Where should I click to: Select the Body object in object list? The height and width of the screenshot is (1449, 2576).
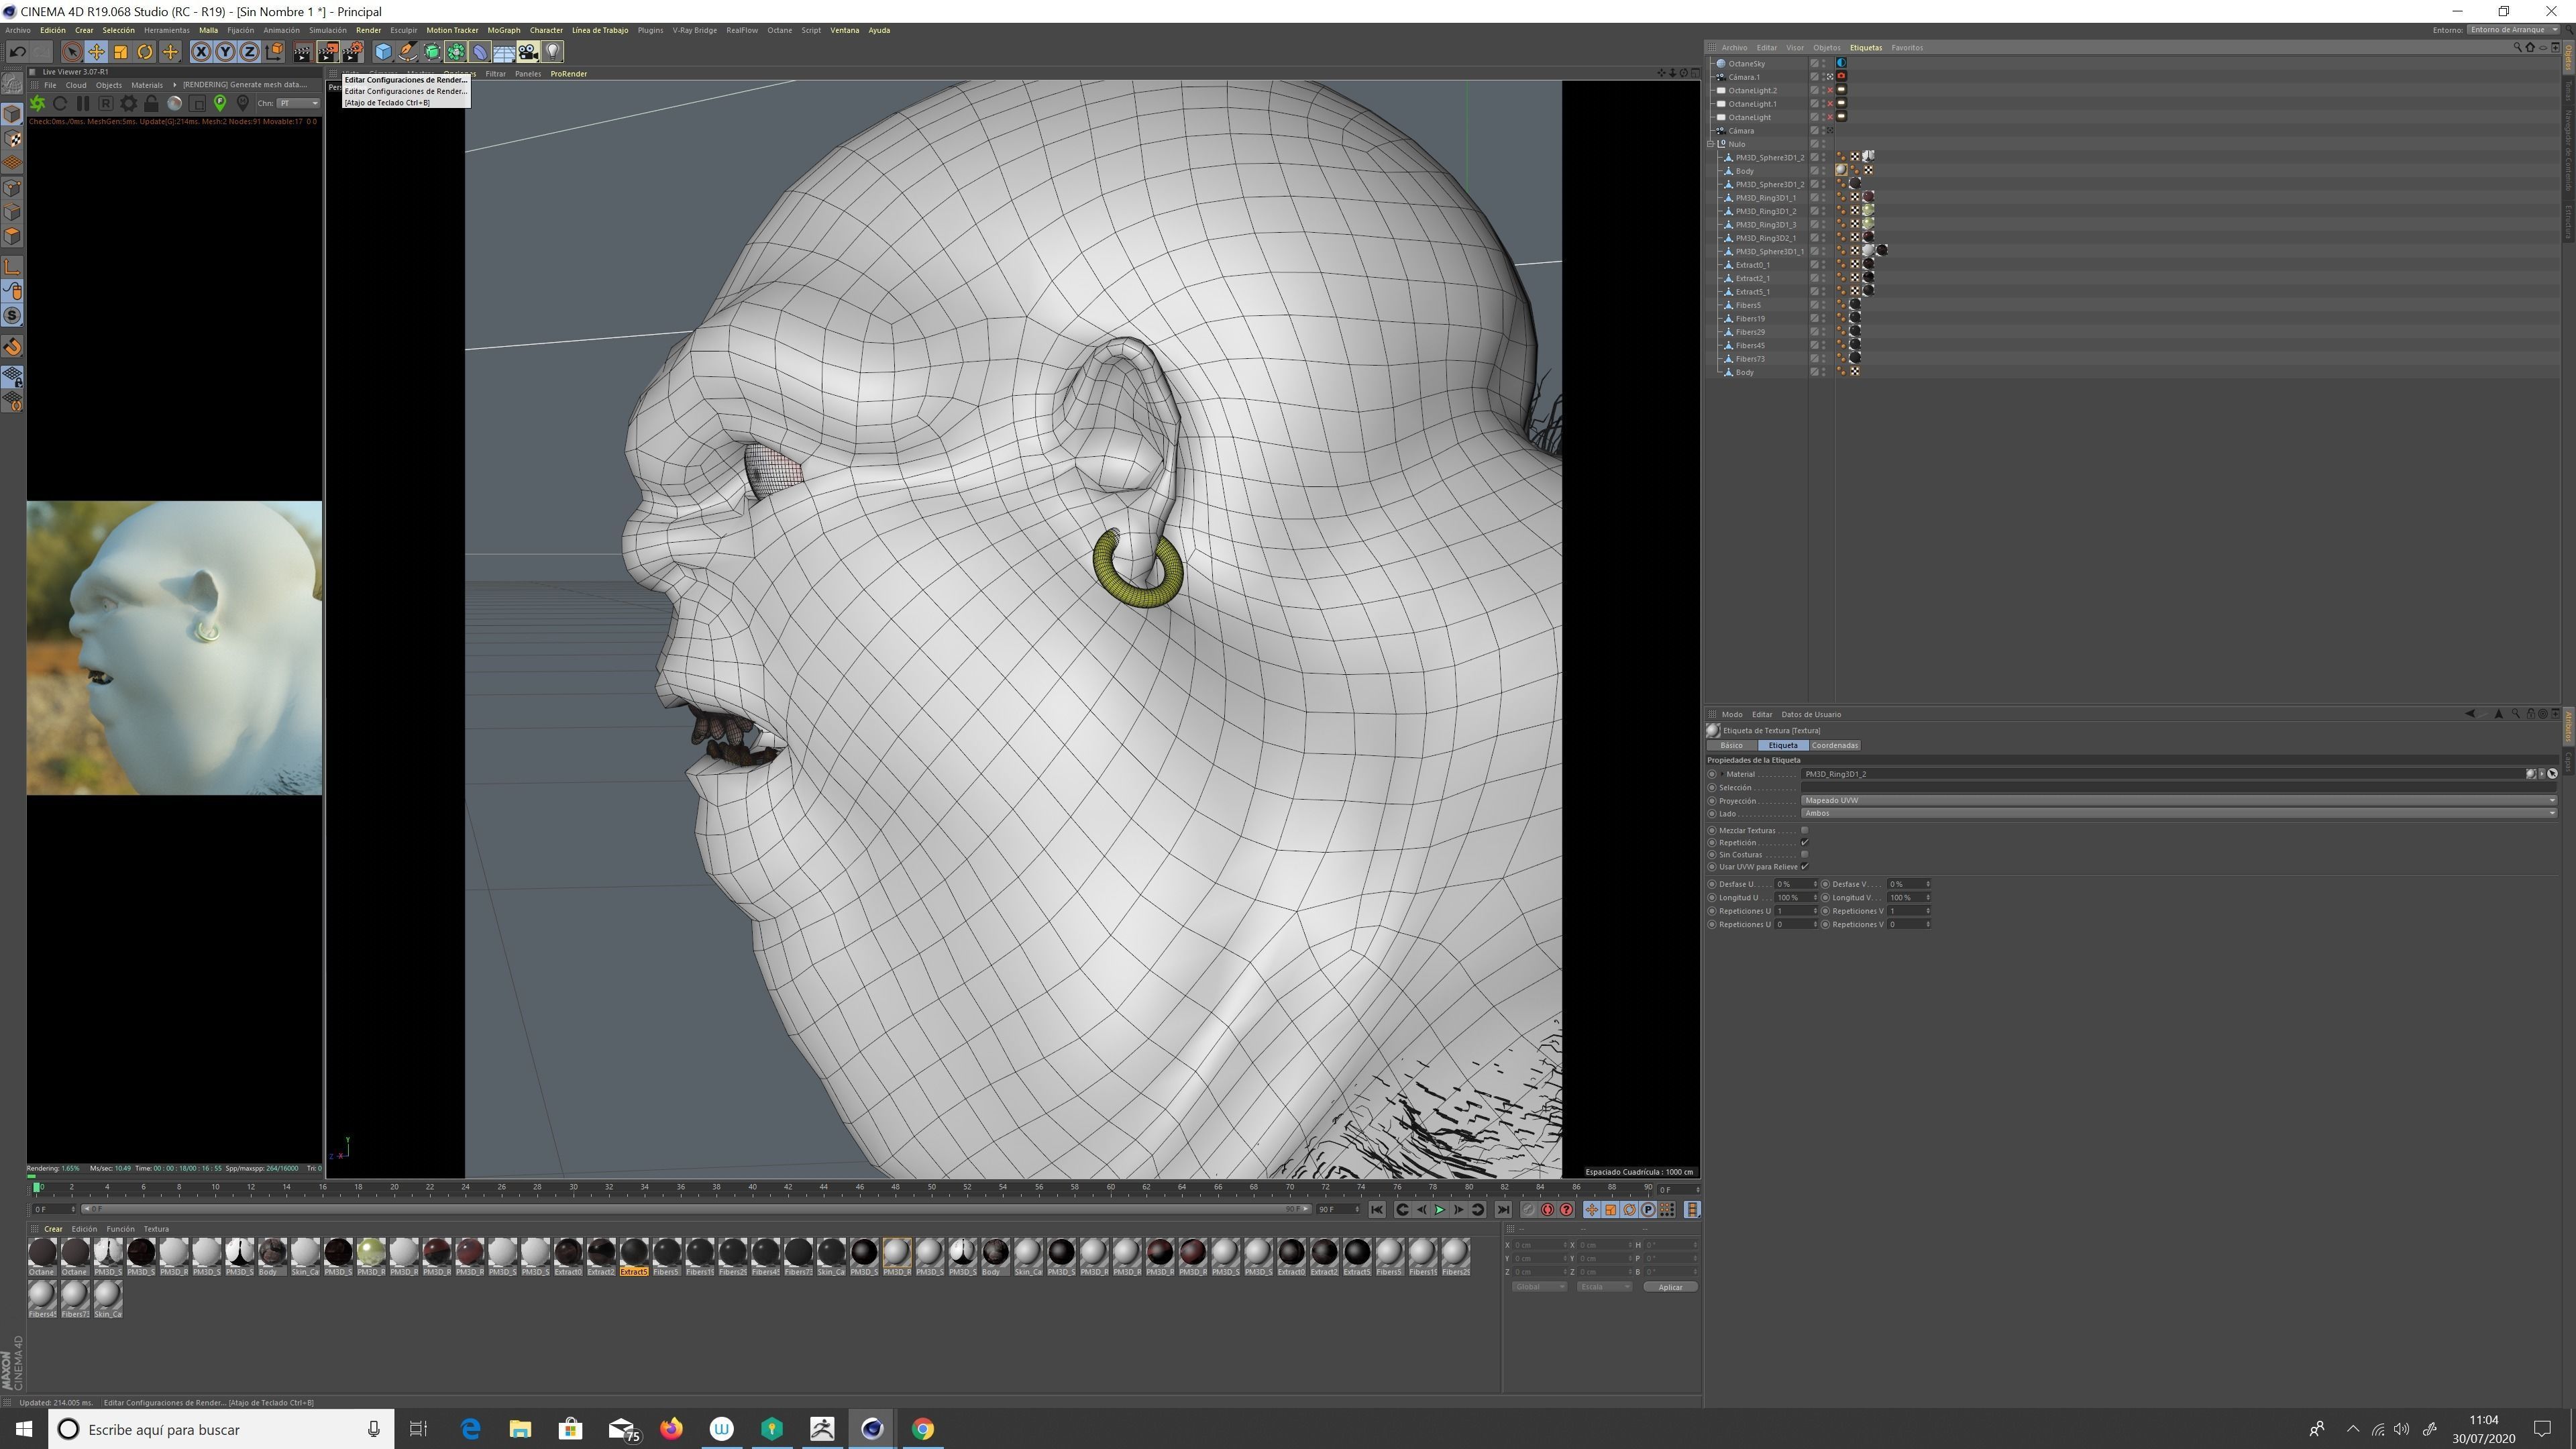[1744, 171]
